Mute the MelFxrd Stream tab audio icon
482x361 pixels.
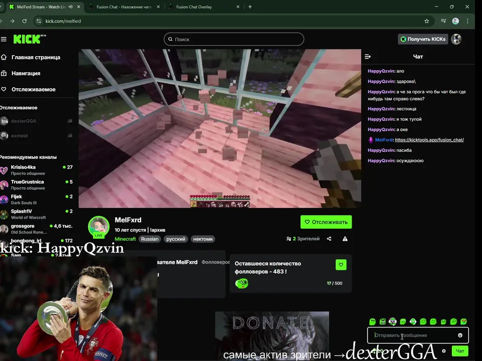click(70, 7)
